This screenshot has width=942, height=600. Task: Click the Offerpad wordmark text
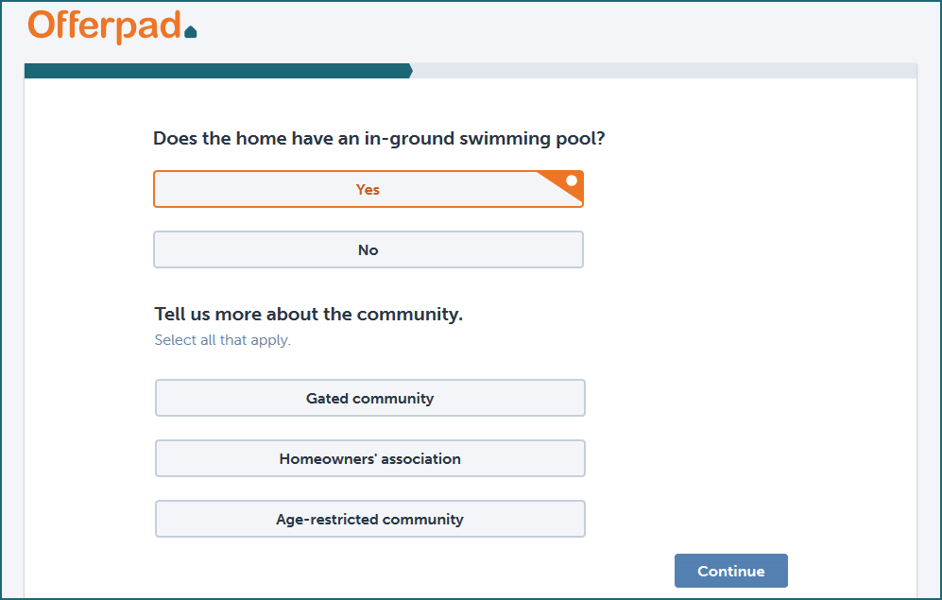[104, 26]
